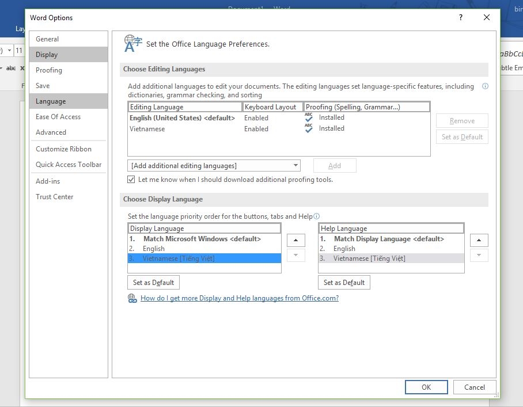This screenshot has height=407, width=523.
Task: Click the Office.com help link icon
Action: 132,298
